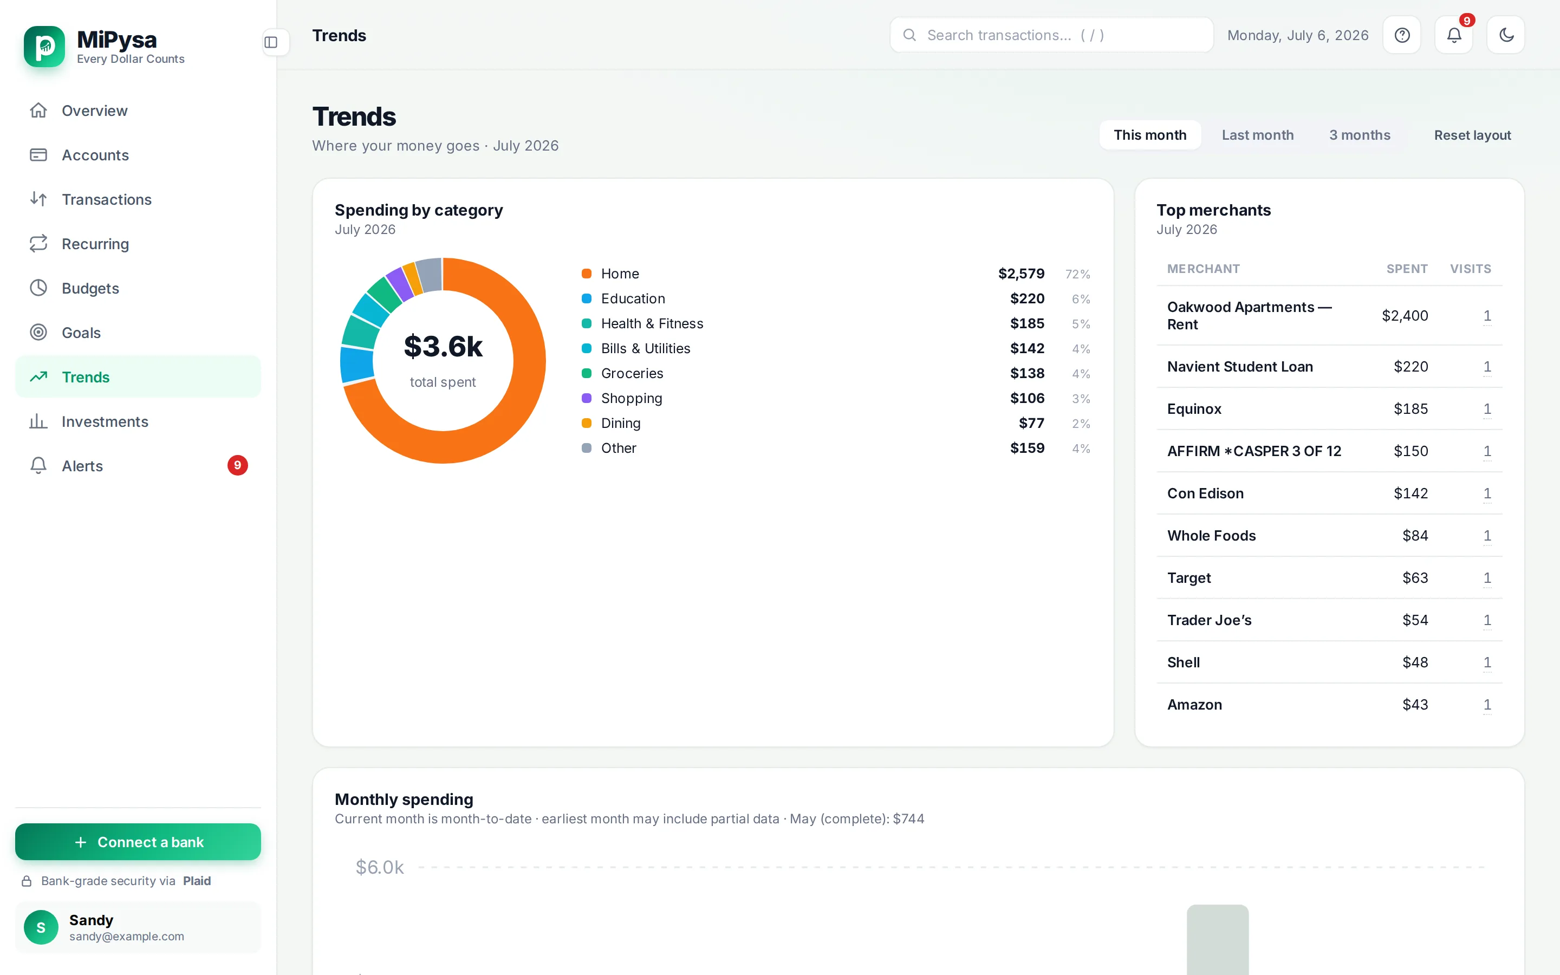Switch to 3 months range
Screen dimensions: 1560x975
coord(1360,135)
